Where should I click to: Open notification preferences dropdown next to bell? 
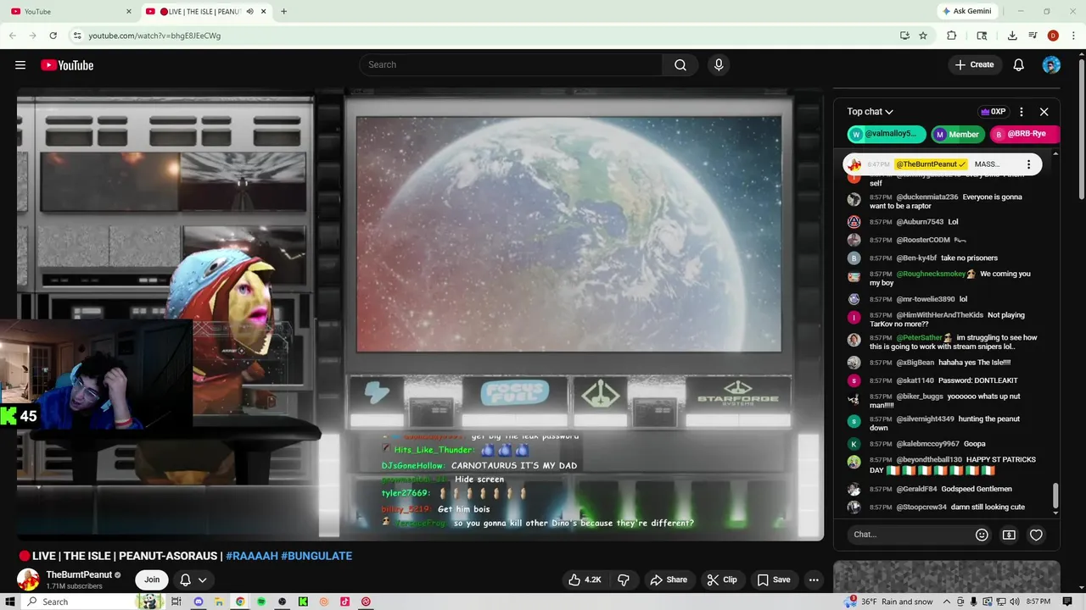202,580
